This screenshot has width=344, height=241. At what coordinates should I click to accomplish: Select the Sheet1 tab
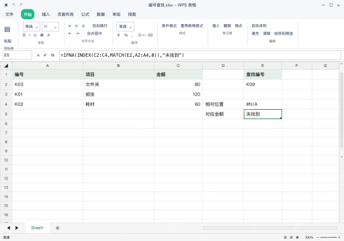[x=37, y=228]
